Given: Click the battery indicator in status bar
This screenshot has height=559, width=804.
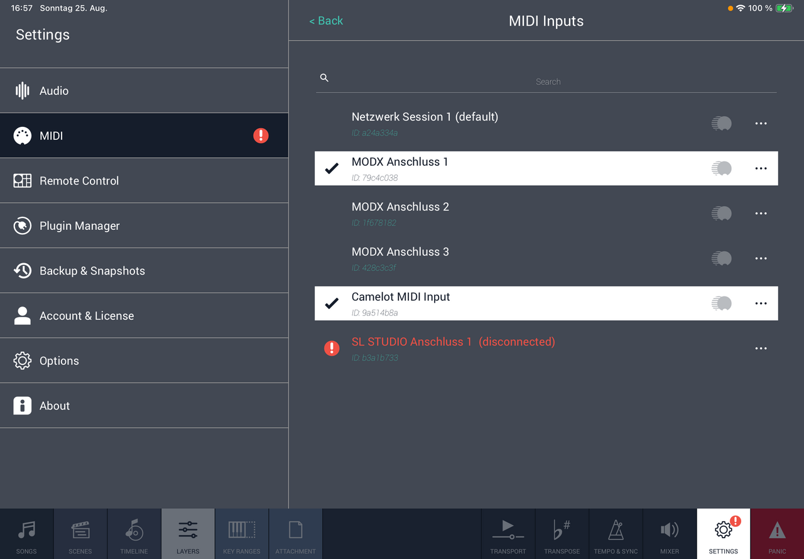Looking at the screenshot, I should pos(785,8).
